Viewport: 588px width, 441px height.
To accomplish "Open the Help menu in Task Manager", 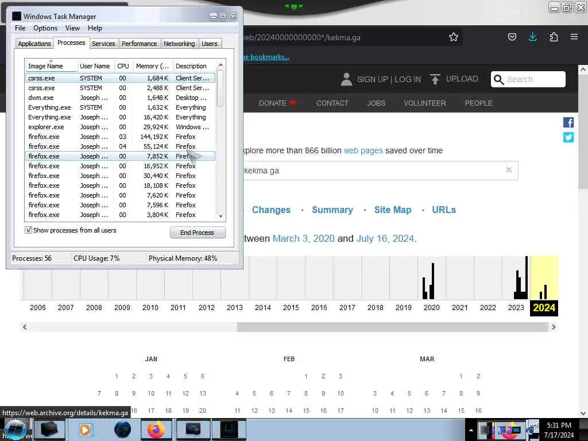I will [x=95, y=28].
